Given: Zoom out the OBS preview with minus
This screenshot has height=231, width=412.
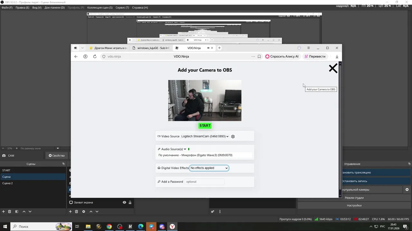Looking at the screenshot, I should [x=3, y=149].
